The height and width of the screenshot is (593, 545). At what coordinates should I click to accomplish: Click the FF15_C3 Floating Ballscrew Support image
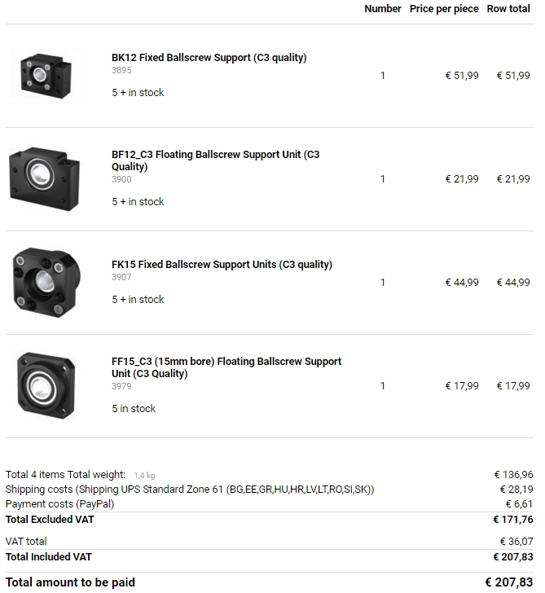coord(45,385)
